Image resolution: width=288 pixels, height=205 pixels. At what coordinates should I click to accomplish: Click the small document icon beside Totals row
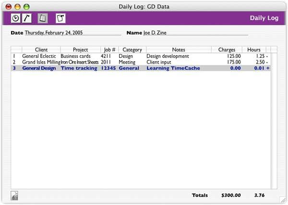coord(14,195)
